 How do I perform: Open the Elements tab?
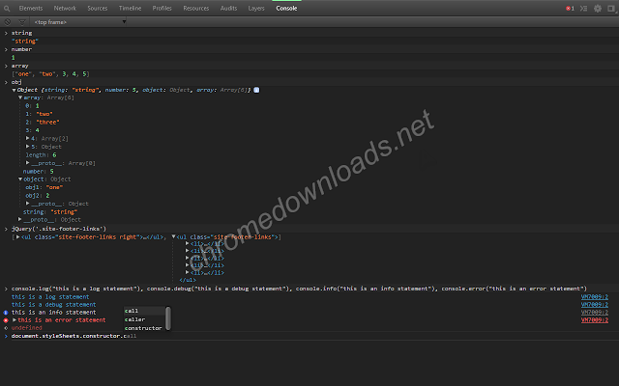[31, 9]
